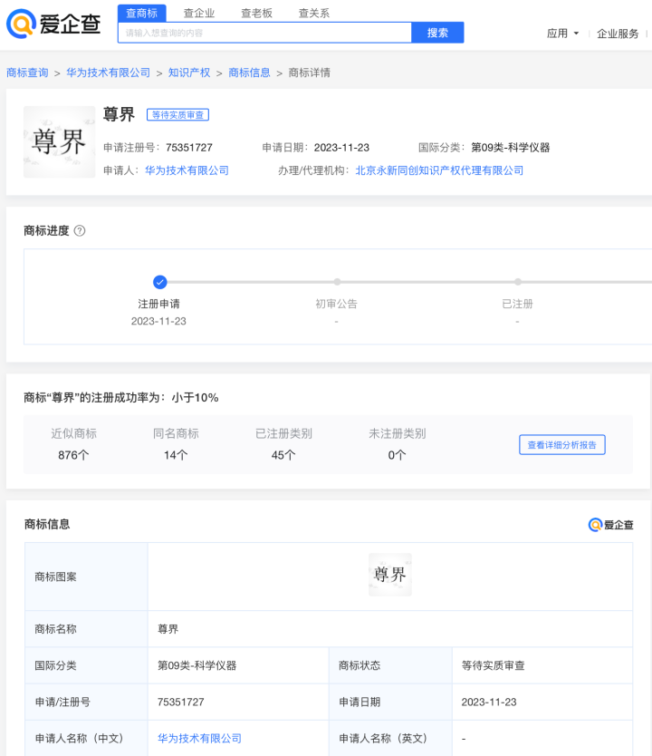Open applicant 华为技术有限公司 link in header card

(x=187, y=170)
